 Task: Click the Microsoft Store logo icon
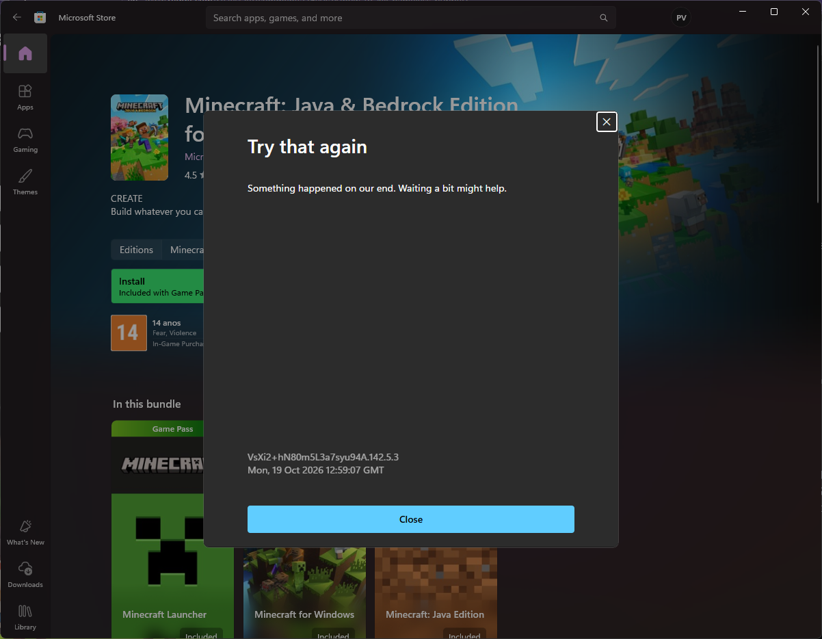pyautogui.click(x=40, y=18)
